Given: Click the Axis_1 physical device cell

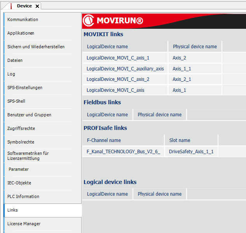Looking at the screenshot, I should 195,90.
